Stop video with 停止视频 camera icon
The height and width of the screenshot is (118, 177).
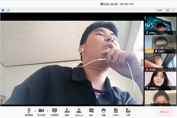(41, 112)
